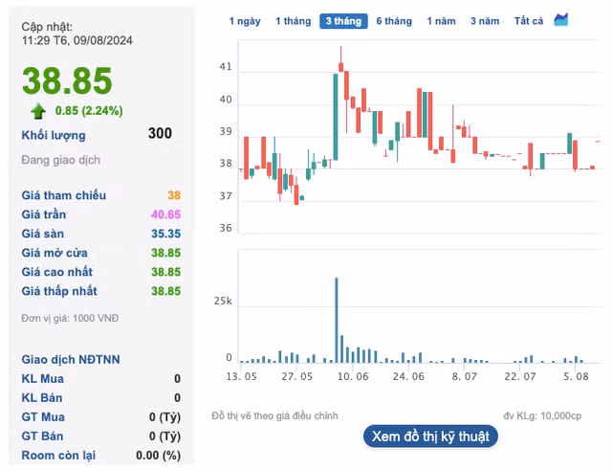Click the 25k volume axis label
612x471 pixels.
(223, 301)
